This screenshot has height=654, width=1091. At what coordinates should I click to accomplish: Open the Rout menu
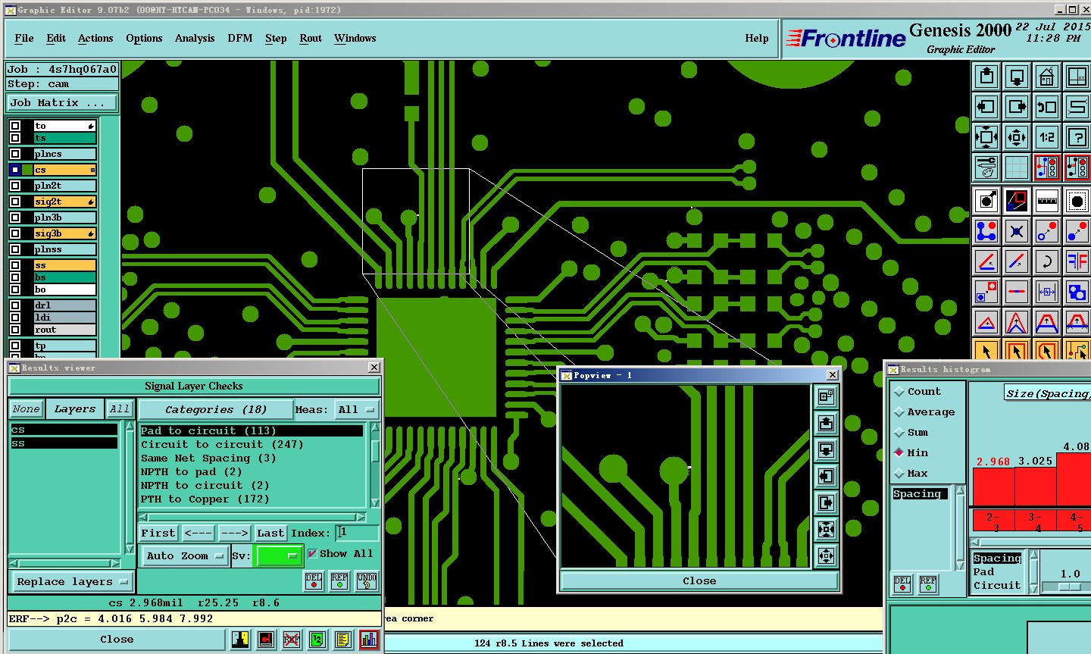pos(311,38)
